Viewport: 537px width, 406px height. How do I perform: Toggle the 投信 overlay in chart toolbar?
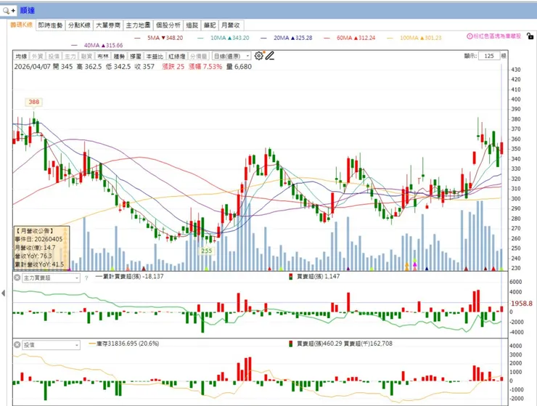tap(54, 56)
